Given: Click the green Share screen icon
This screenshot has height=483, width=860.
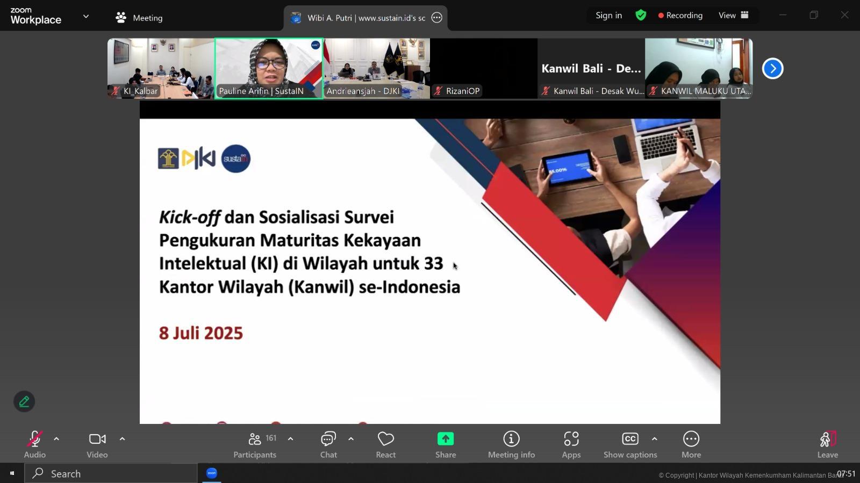Looking at the screenshot, I should tap(445, 439).
